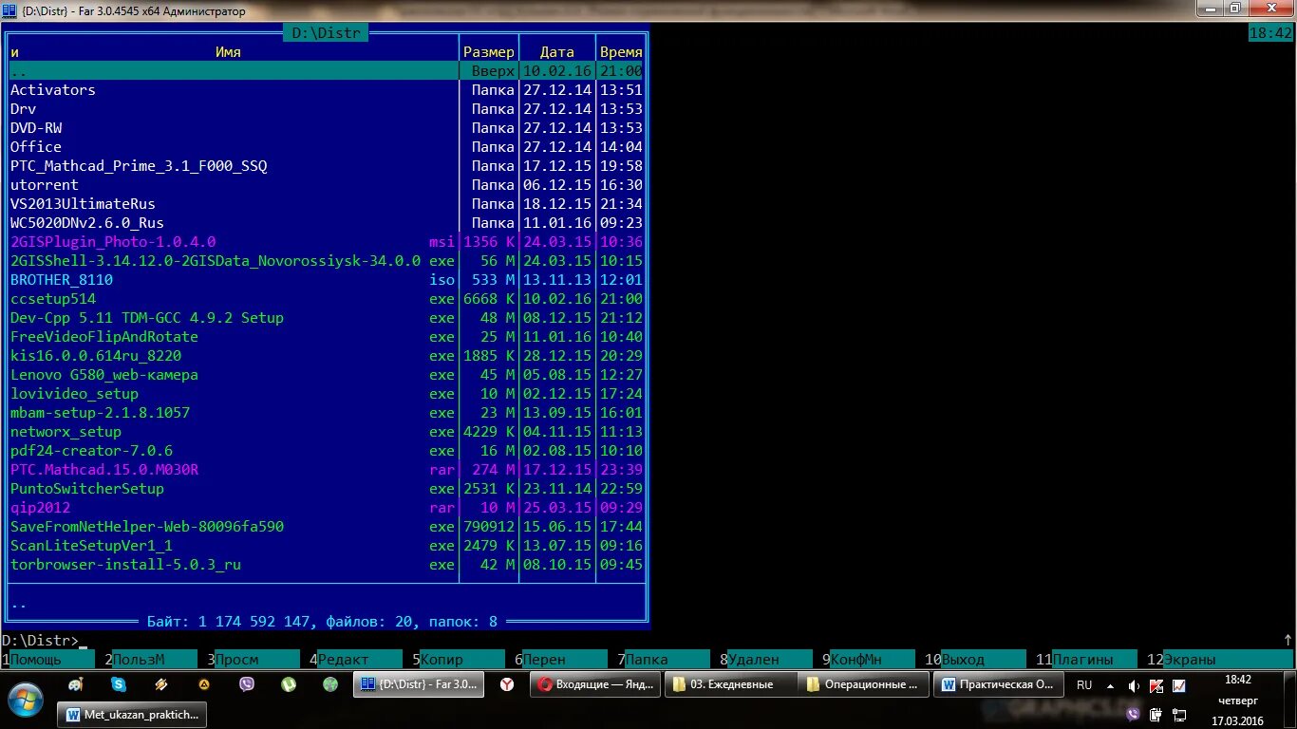Select the DVD-RW folder
1297x729 pixels.
tap(326, 128)
